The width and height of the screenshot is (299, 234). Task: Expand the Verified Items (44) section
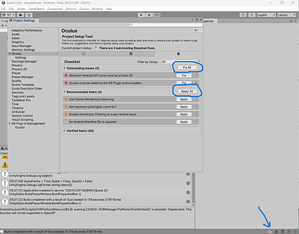[64, 131]
